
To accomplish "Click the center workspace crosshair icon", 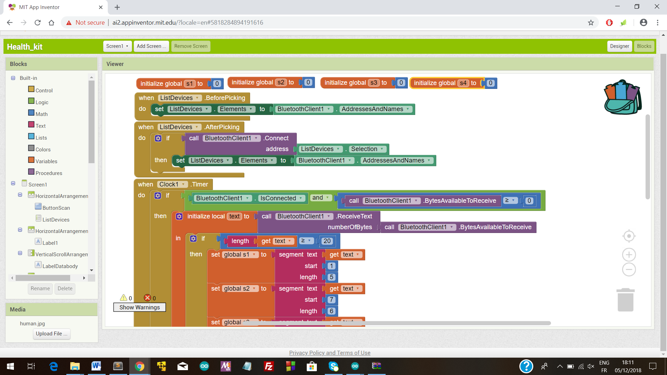I will (629, 236).
